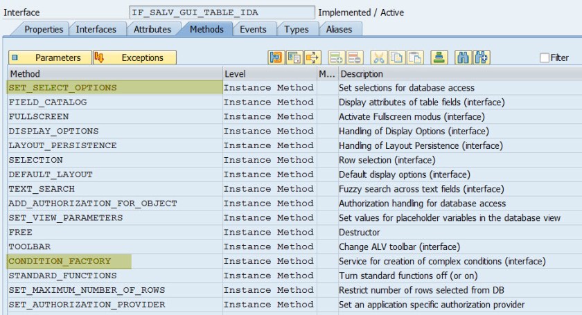The height and width of the screenshot is (315, 582).
Task: Click the Cut scissors icon
Action: tap(378, 57)
